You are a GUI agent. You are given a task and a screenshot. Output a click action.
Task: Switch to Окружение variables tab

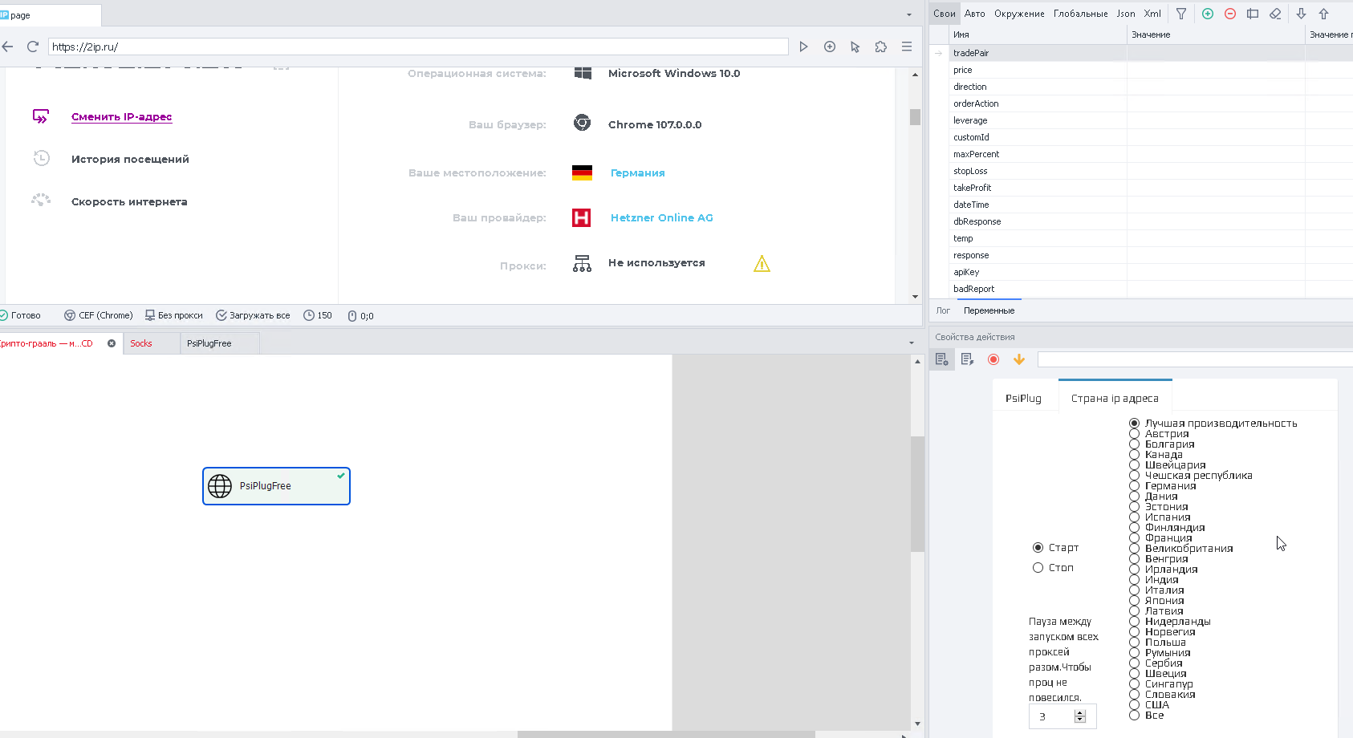tap(1019, 14)
